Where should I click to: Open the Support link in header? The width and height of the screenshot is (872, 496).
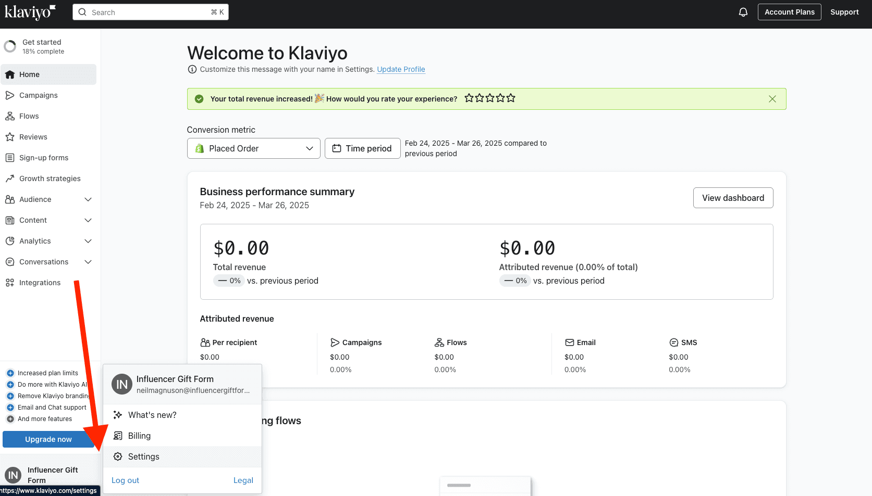(844, 12)
